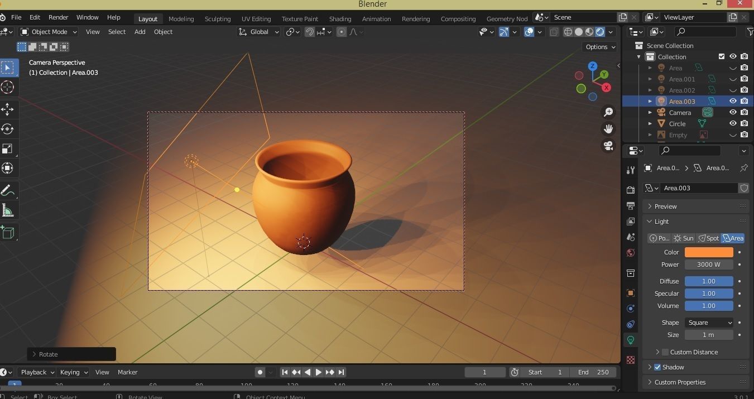Viewport: 754px width, 399px height.
Task: Expand the Preview panel
Action: (695, 206)
